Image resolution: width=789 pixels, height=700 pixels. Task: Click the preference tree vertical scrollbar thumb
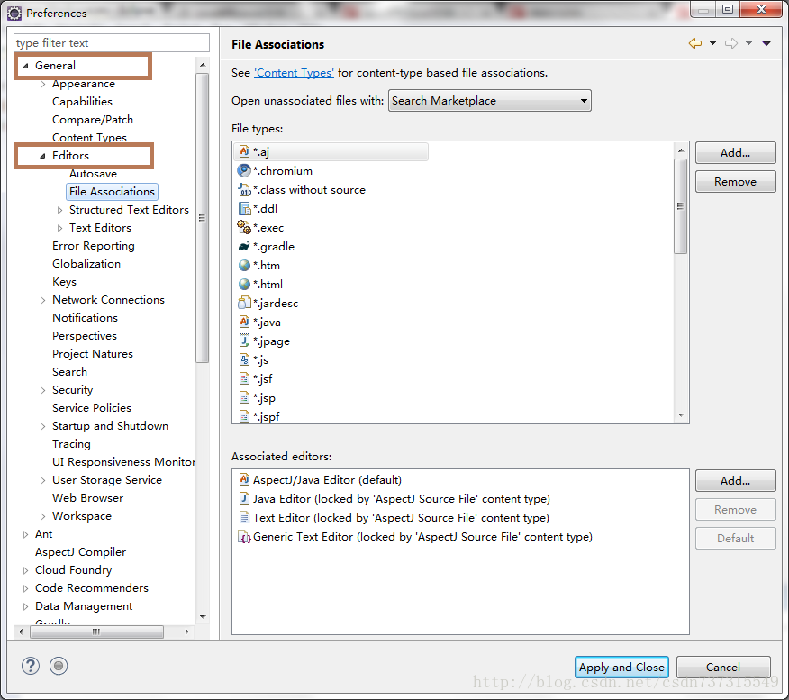(x=202, y=218)
